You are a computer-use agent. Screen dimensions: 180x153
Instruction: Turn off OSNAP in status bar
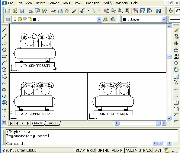pos(131,150)
